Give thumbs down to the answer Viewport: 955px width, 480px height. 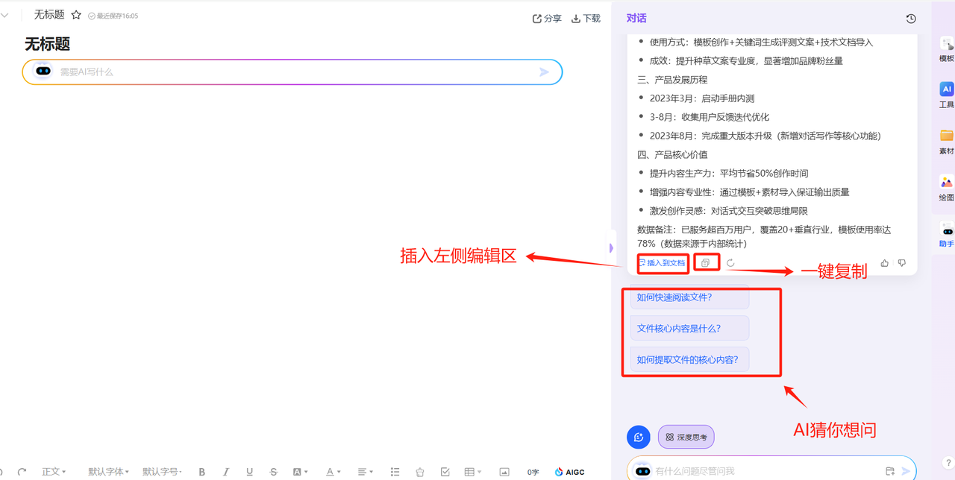pos(902,263)
